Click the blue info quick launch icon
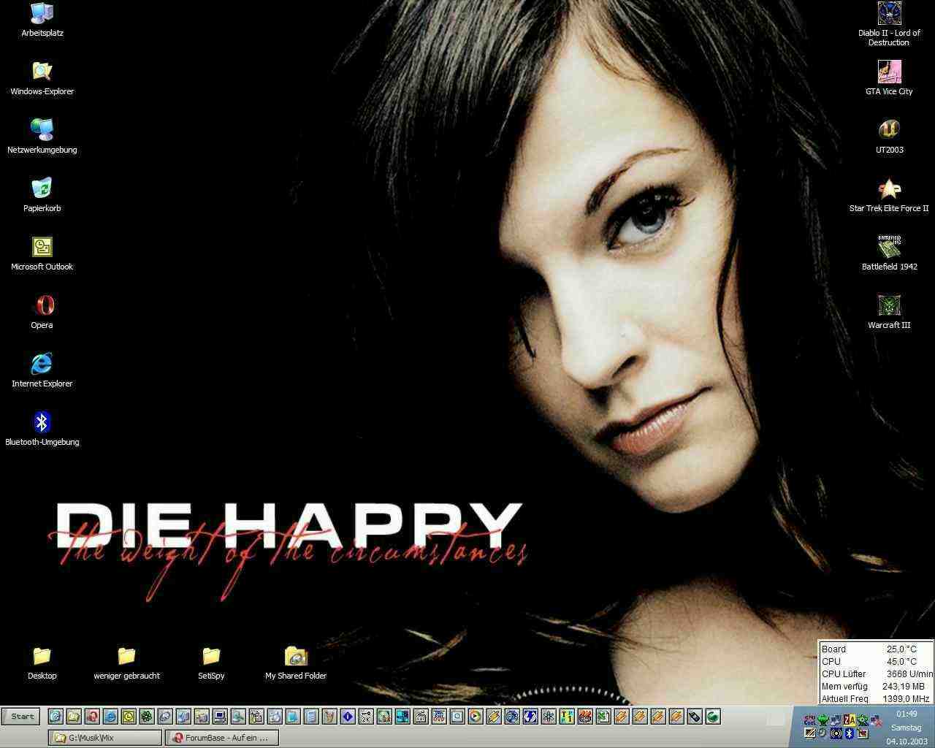This screenshot has height=748, width=935. (348, 717)
